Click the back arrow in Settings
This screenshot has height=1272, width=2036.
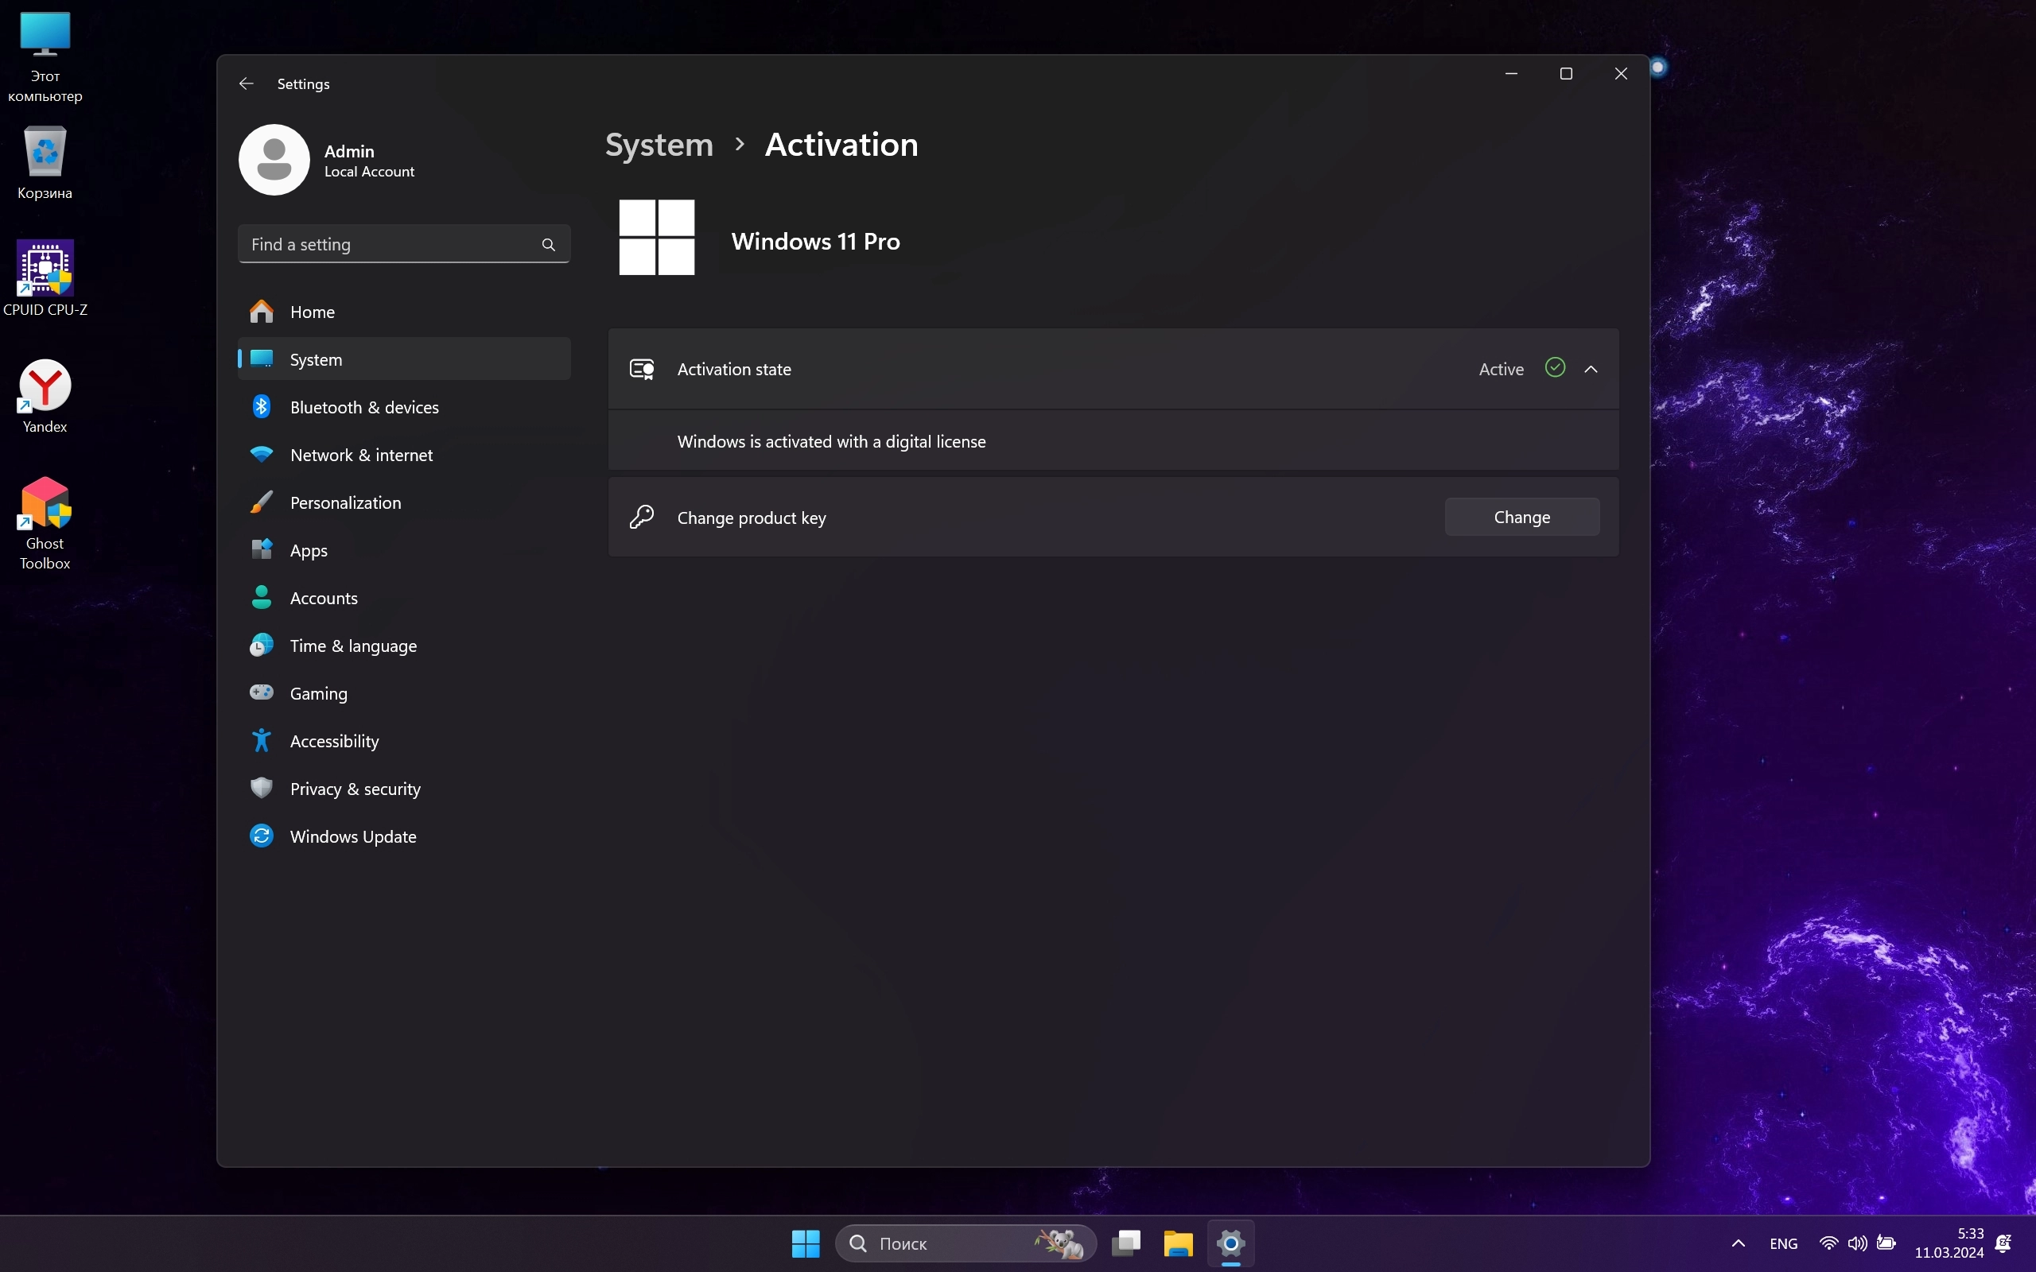246,83
